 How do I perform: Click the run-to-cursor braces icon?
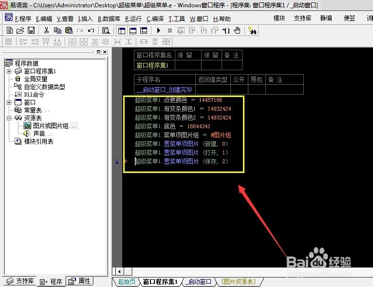pos(226,31)
